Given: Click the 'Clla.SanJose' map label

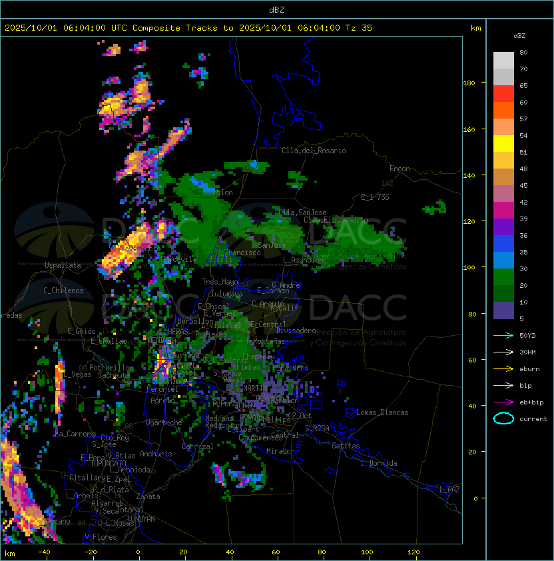Looking at the screenshot, I should click(302, 212).
